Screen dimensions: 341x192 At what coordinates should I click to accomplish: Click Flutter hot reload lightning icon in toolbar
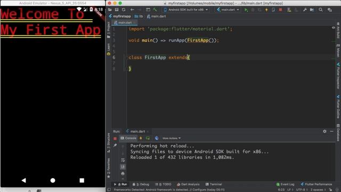point(266,10)
